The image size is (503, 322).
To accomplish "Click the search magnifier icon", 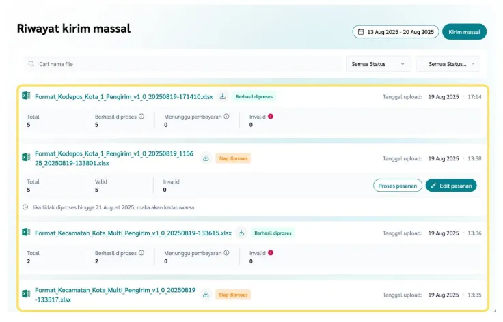I will 31,64.
